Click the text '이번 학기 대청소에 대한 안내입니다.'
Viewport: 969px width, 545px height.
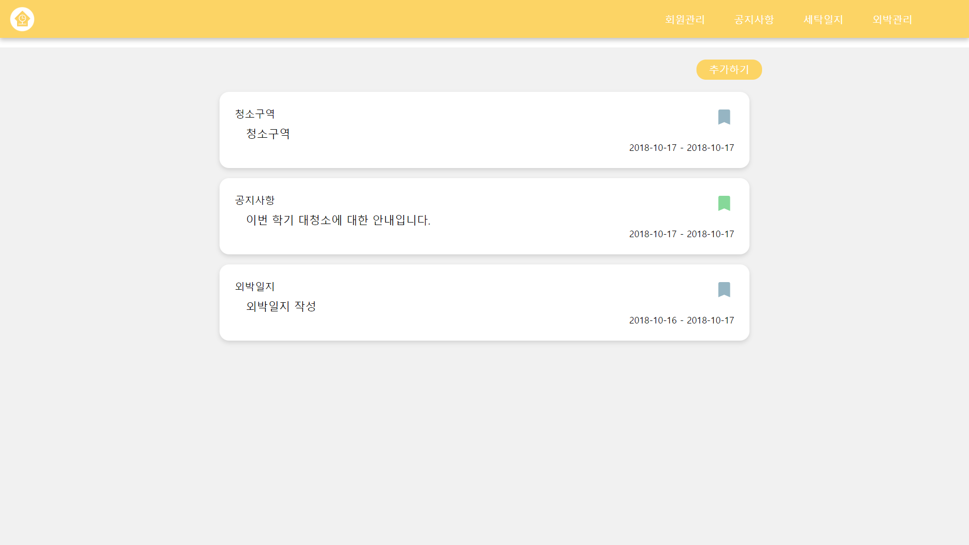(338, 220)
